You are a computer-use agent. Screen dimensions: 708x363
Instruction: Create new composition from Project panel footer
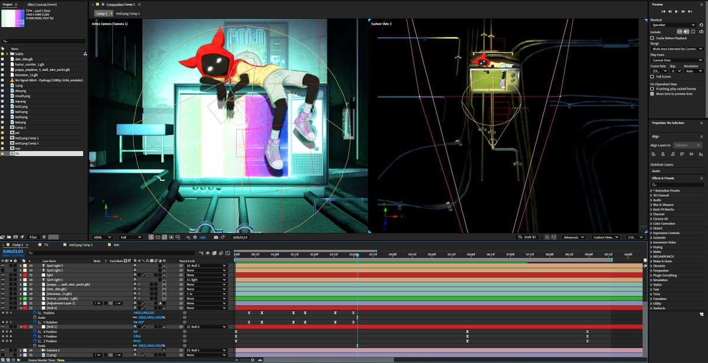coord(15,237)
